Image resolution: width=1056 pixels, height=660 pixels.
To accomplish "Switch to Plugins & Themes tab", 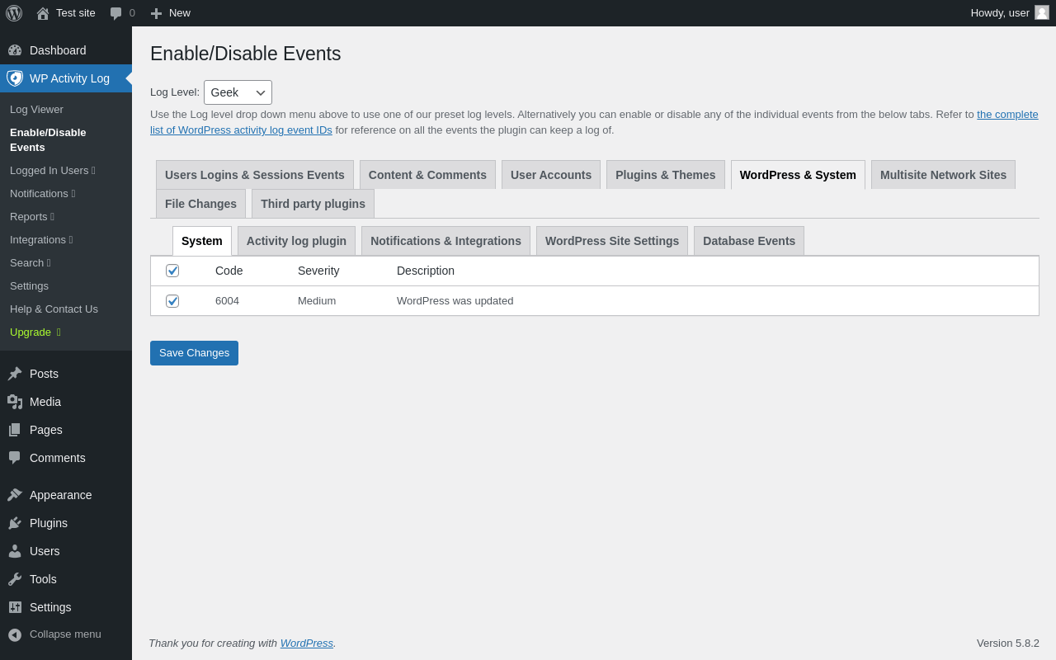I will tap(665, 175).
